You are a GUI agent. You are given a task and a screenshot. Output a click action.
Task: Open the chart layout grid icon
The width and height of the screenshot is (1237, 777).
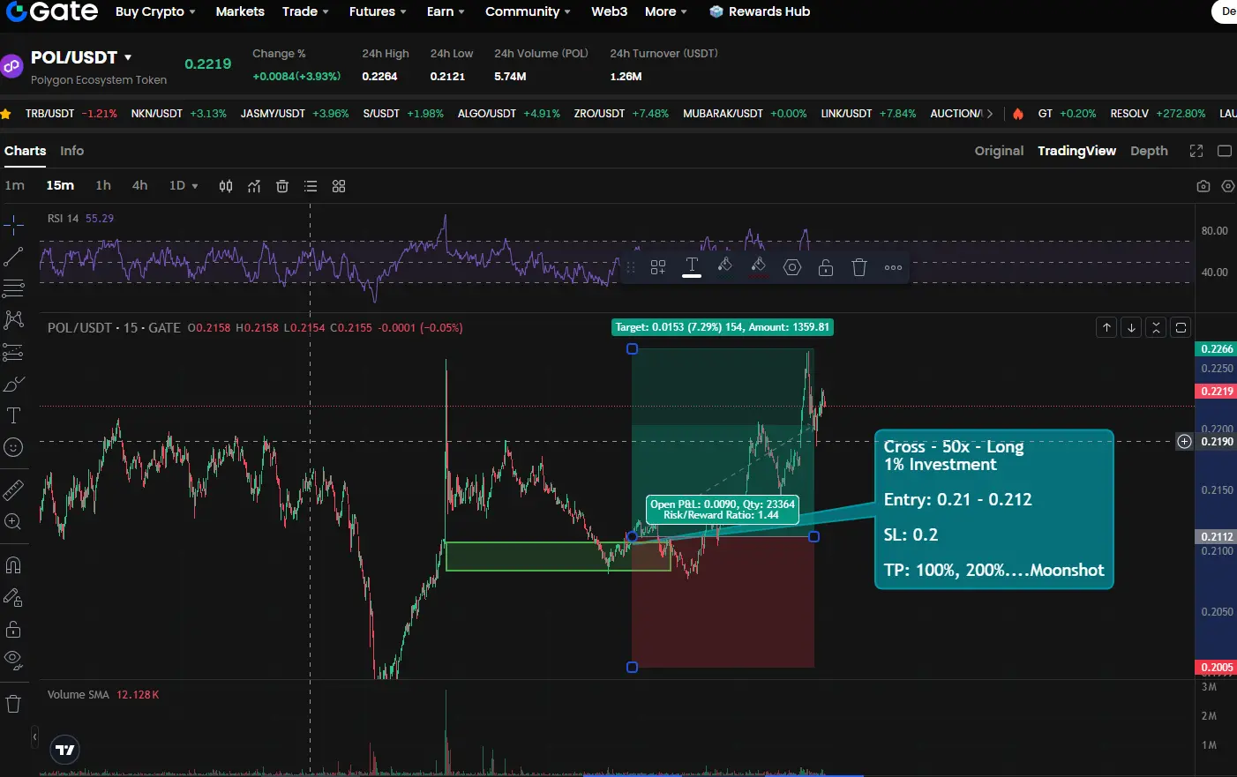tap(339, 186)
